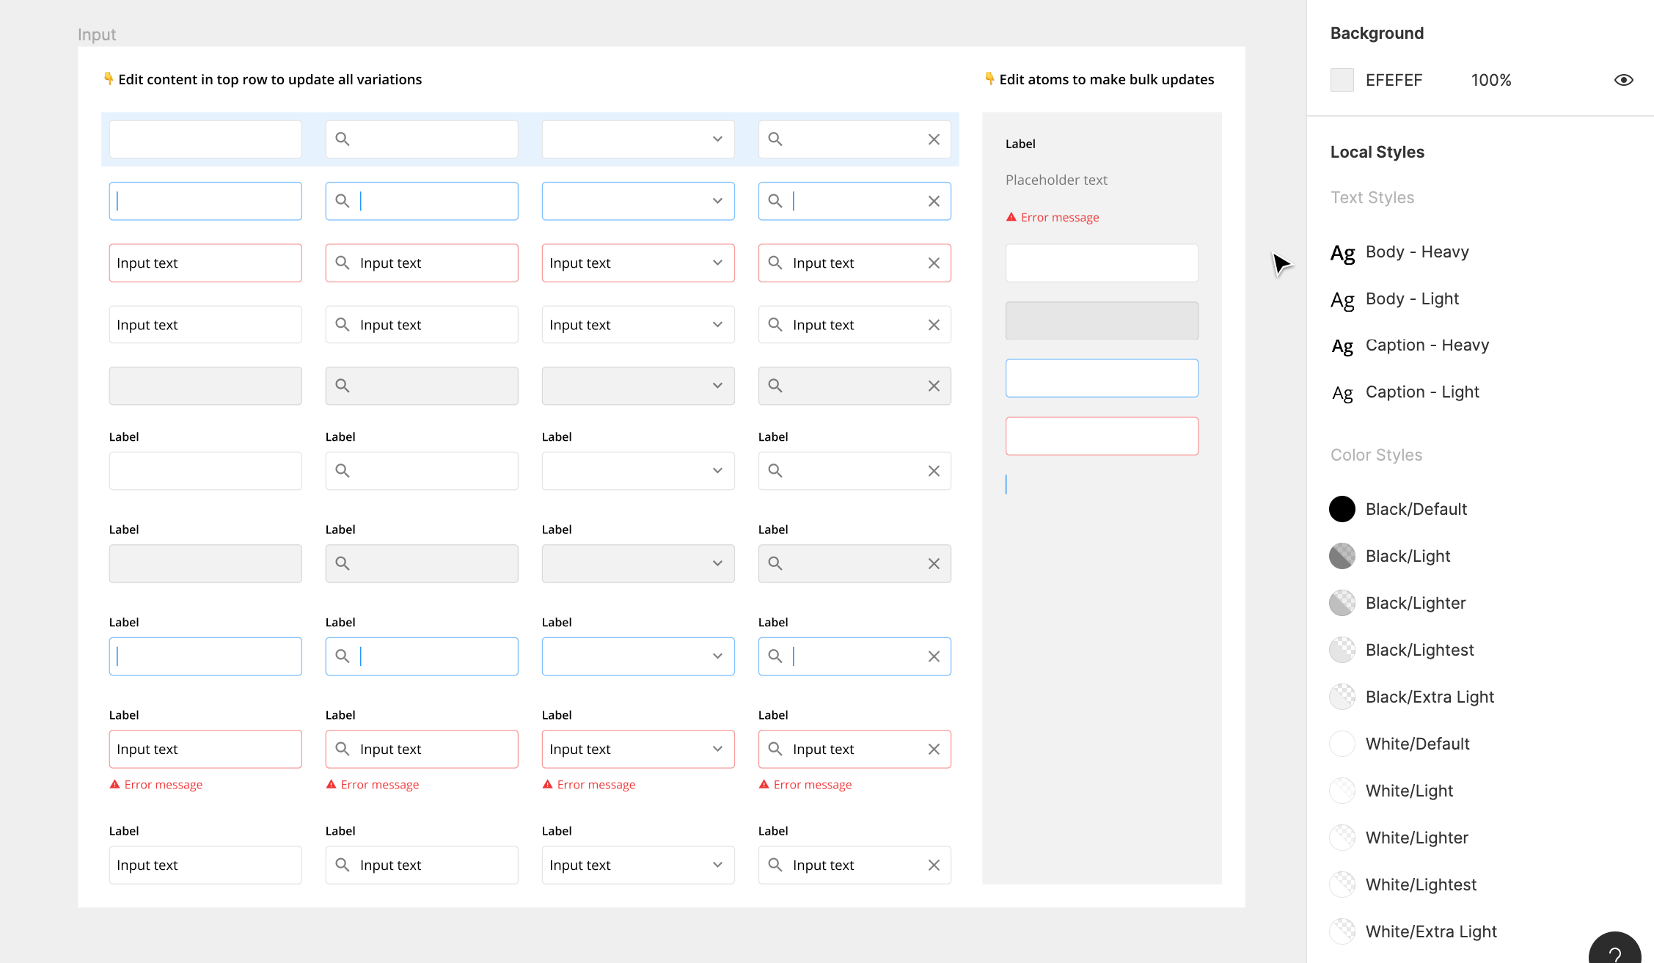Click Label text in top atoms editor panel
Image resolution: width=1654 pixels, height=963 pixels.
[x=1020, y=142]
